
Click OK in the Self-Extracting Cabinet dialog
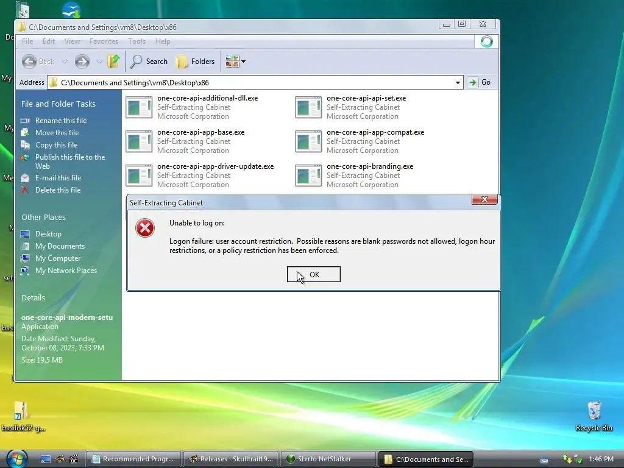(x=314, y=275)
